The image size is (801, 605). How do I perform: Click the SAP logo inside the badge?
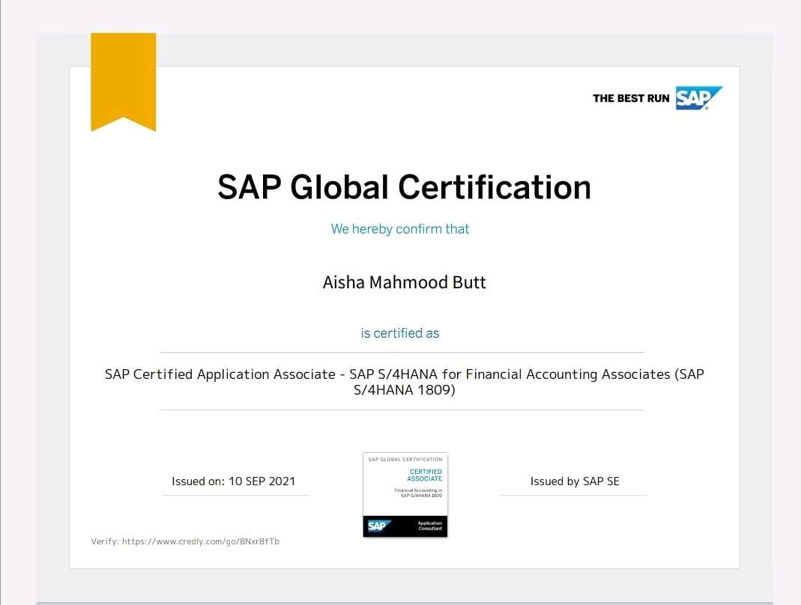tap(377, 526)
